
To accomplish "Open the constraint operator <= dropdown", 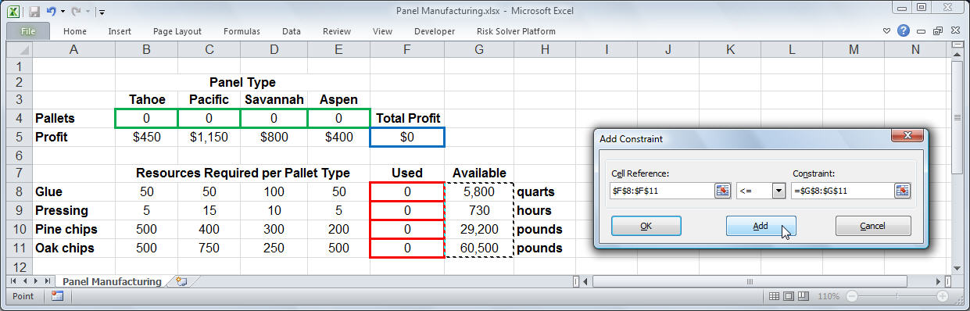I will (778, 191).
